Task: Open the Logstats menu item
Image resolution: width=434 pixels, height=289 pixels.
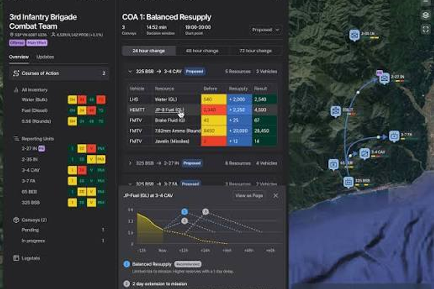Action: tap(31, 258)
